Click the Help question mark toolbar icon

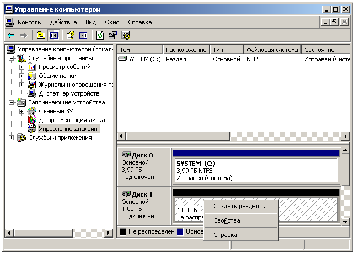coord(71,35)
